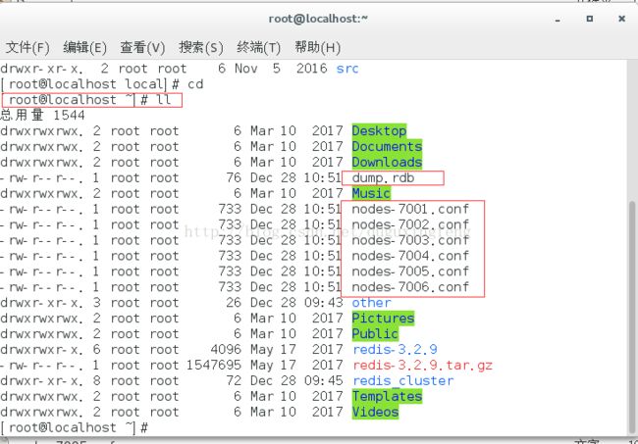Close the root@localhost terminal window
Viewport: 638px width, 444px height.
pyautogui.click(x=621, y=19)
